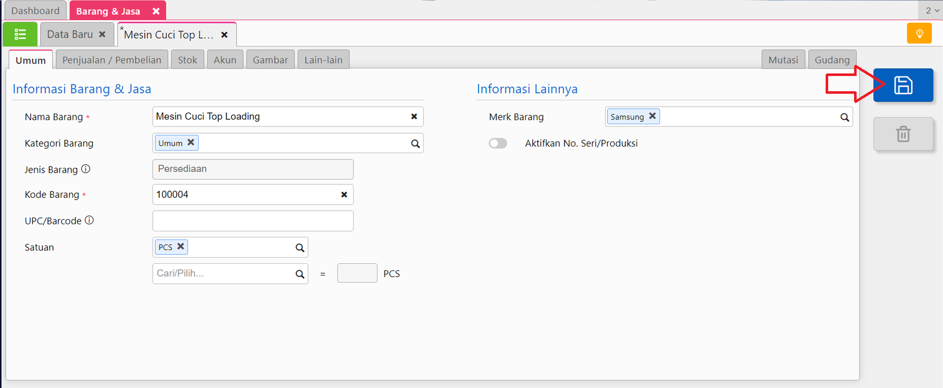Enable the Aktifkan No. Seri/Produksi toggle
The width and height of the screenshot is (943, 388).
(x=498, y=143)
